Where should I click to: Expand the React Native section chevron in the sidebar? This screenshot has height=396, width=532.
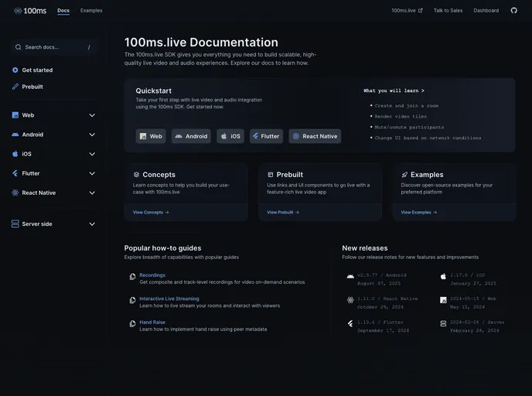click(x=92, y=193)
